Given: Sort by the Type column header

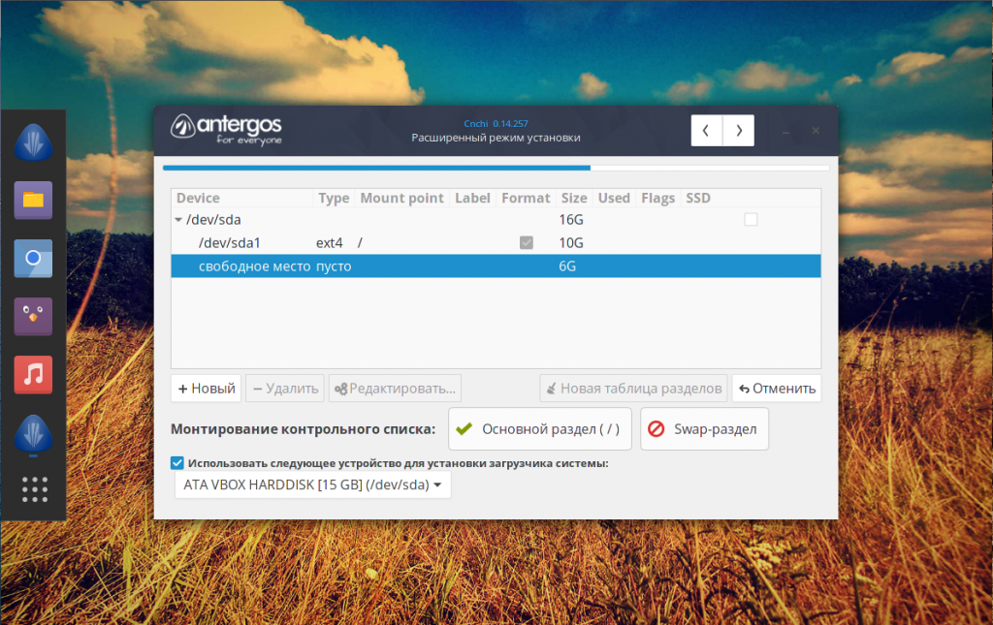Looking at the screenshot, I should 334,198.
